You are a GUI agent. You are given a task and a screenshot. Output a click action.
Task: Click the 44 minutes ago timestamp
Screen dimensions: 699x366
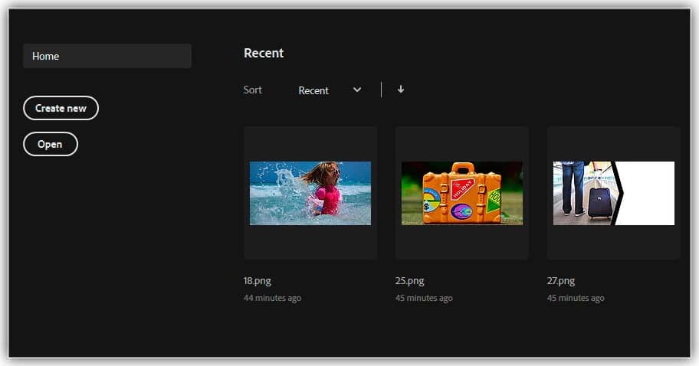coord(272,298)
